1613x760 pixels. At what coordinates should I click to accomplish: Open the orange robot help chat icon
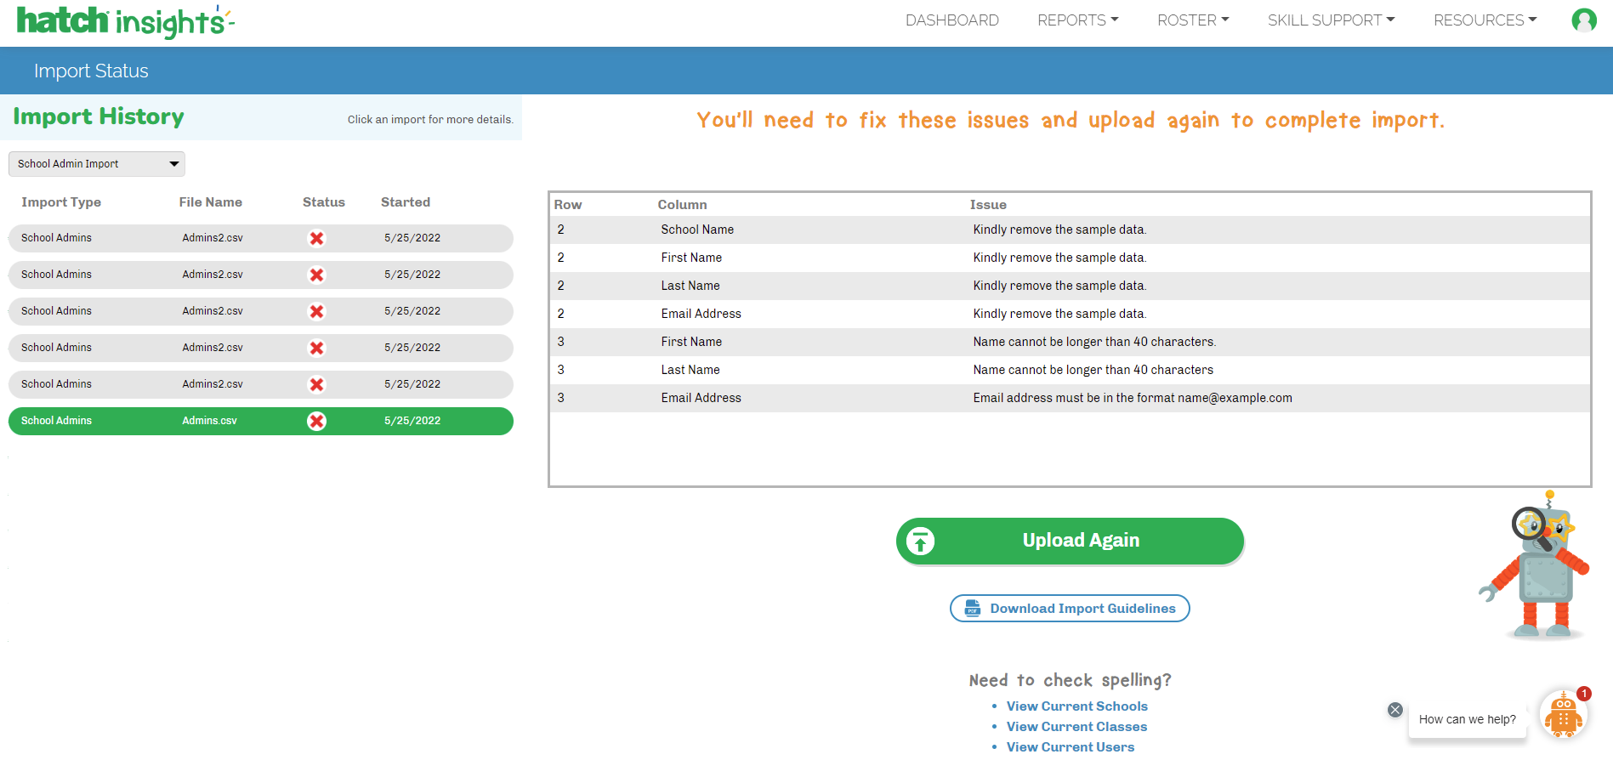point(1563,716)
